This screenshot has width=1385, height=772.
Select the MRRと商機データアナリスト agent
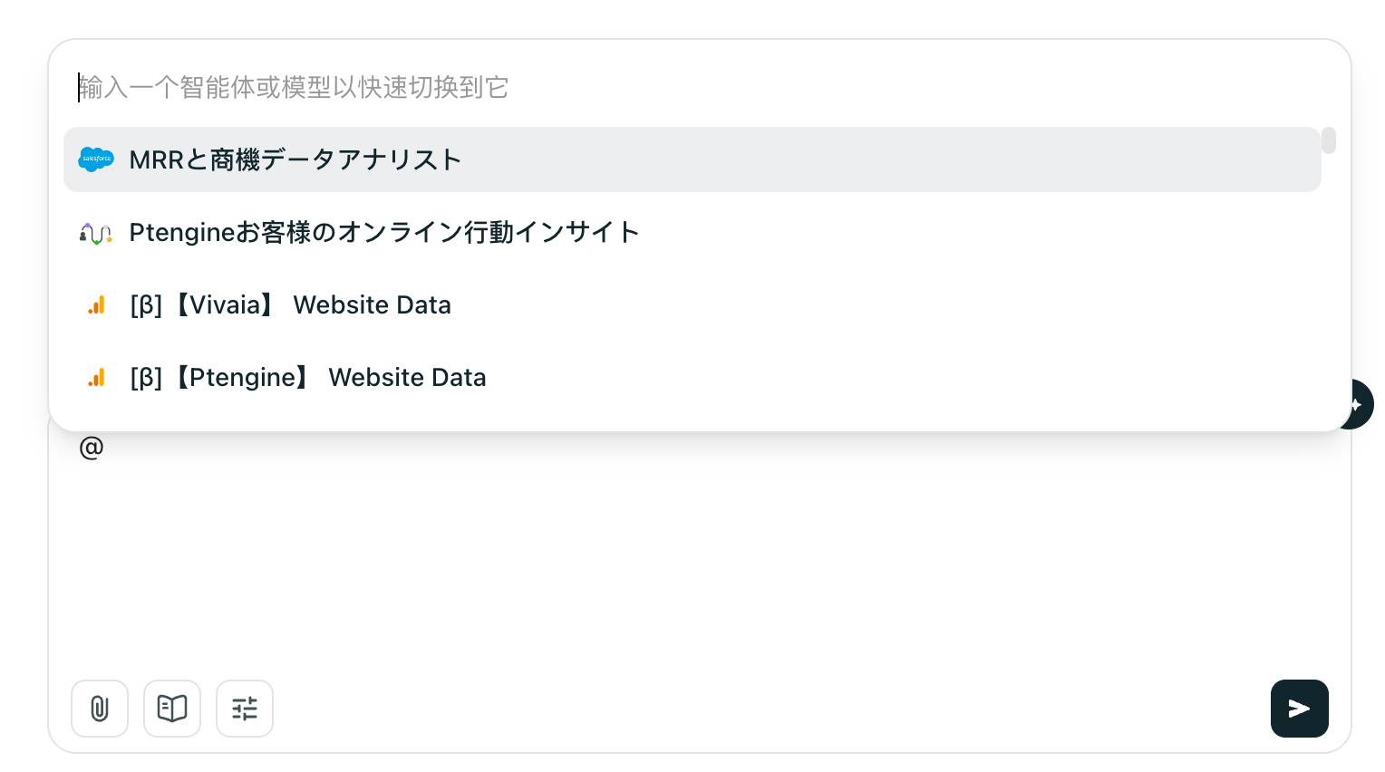(x=295, y=160)
